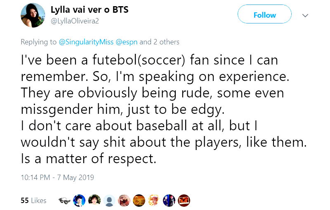Click the pink-haired liker avatar on light background
This screenshot has width=330, height=210.
[154, 201]
